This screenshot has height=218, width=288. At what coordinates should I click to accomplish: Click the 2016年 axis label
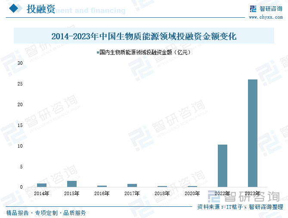click(102, 193)
